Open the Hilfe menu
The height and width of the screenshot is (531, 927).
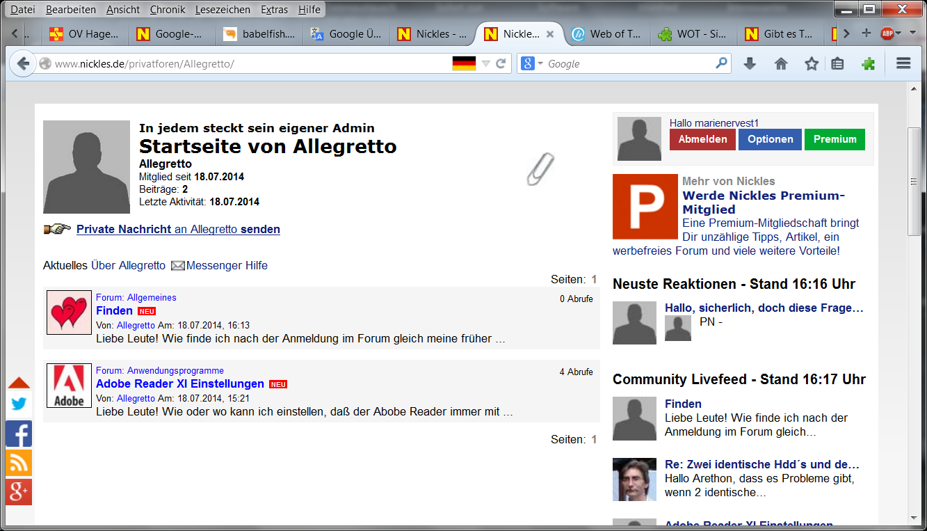(x=309, y=10)
